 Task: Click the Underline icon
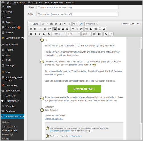pos(40,34)
